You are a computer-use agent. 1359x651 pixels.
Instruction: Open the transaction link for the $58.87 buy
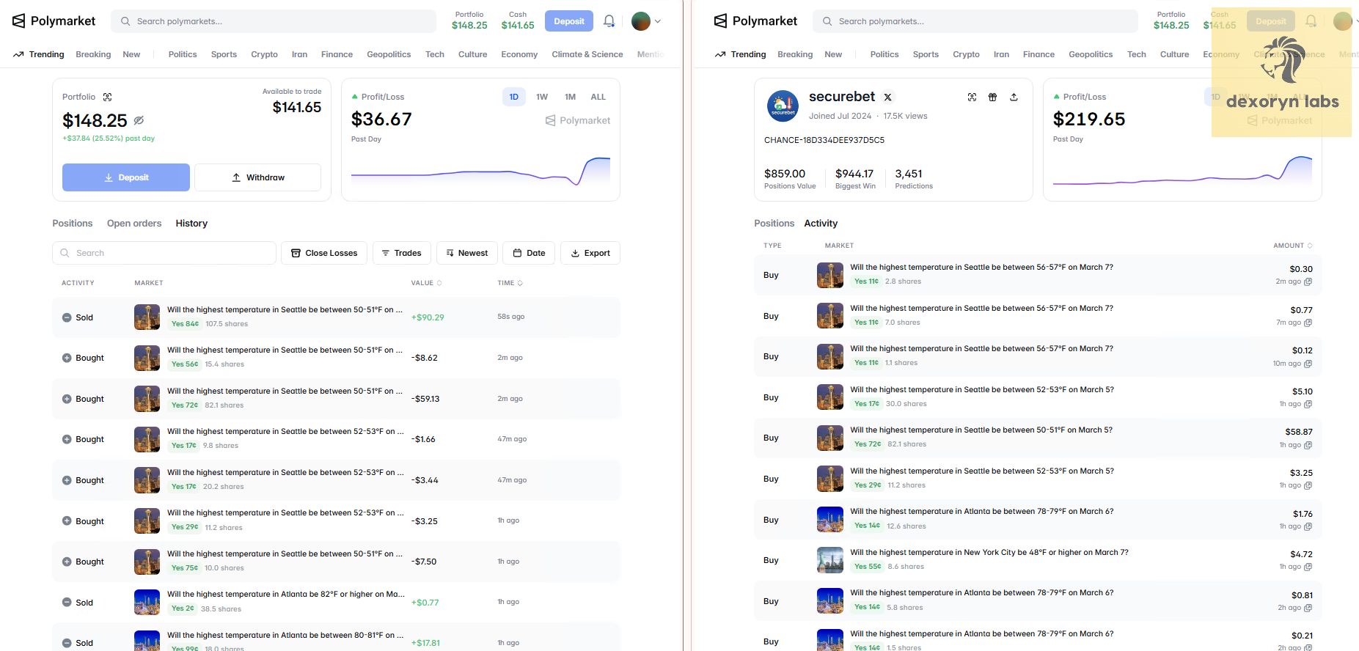coord(1308,445)
